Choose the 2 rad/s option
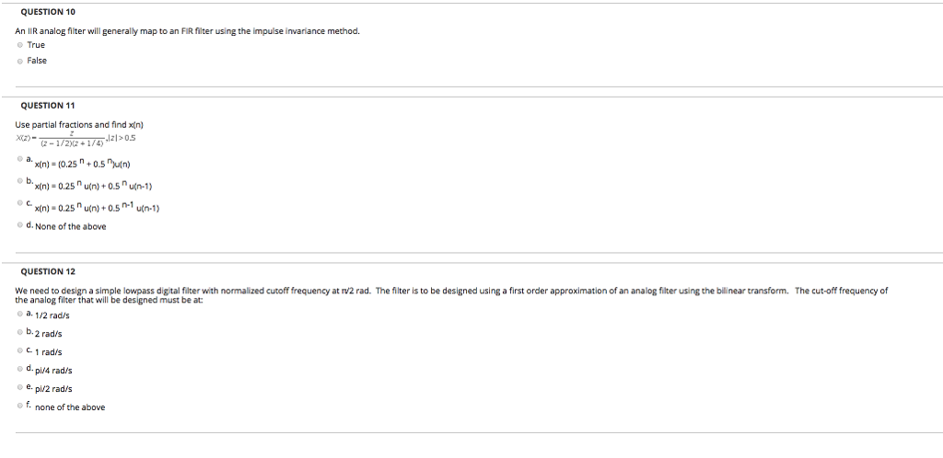The height and width of the screenshot is (458, 943). coord(20,331)
